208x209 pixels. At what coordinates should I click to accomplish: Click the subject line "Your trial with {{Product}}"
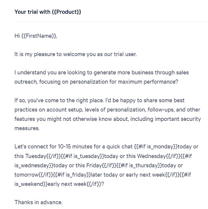pyautogui.click(x=48, y=12)
